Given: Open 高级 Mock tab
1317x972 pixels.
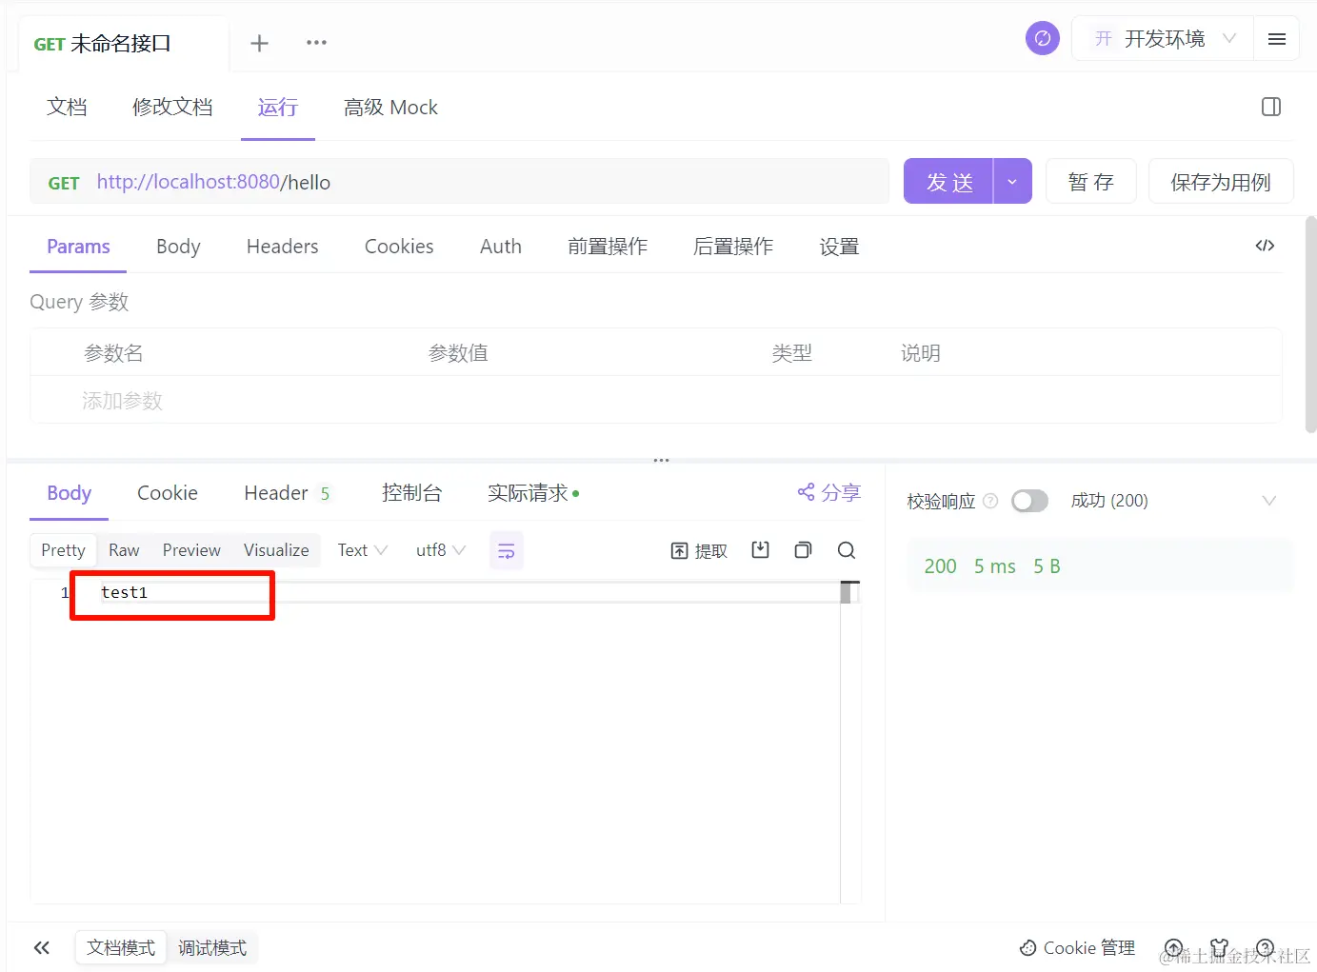Looking at the screenshot, I should click(x=390, y=108).
